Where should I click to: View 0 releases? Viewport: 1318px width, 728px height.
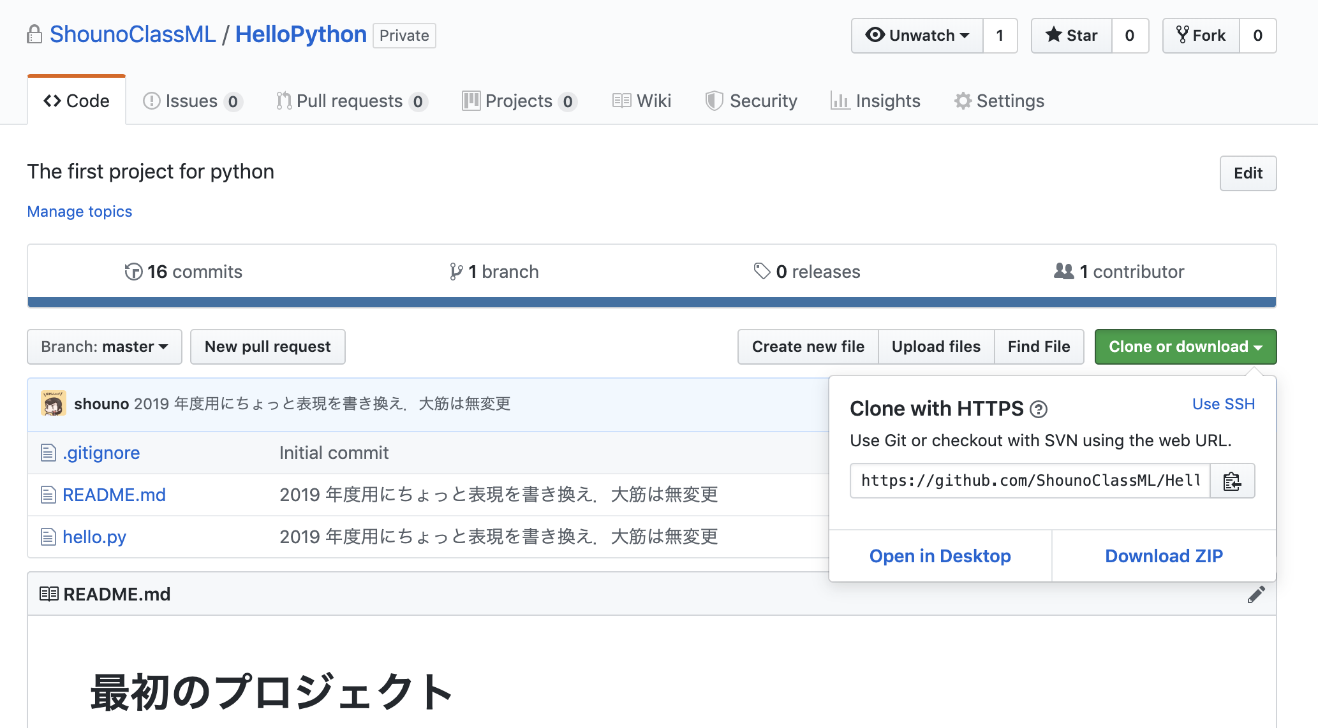tap(807, 272)
